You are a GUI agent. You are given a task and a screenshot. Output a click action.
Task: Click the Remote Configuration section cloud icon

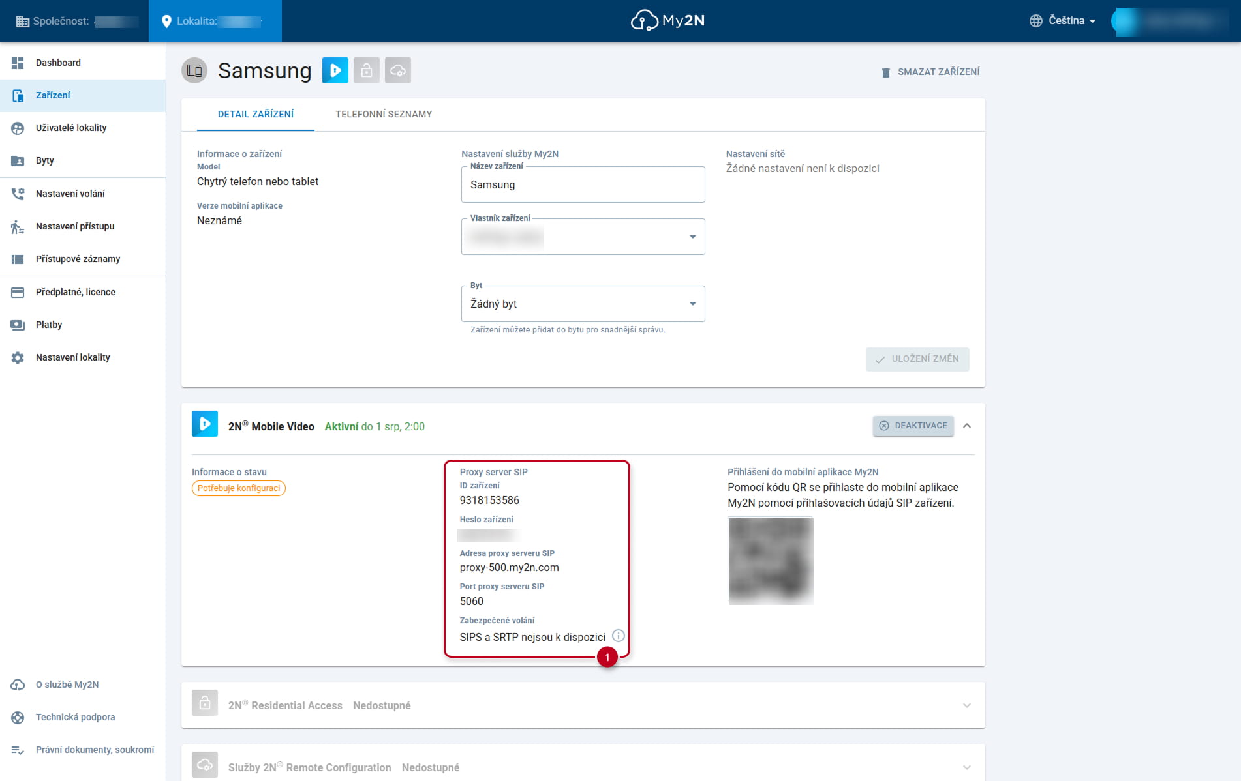point(205,765)
